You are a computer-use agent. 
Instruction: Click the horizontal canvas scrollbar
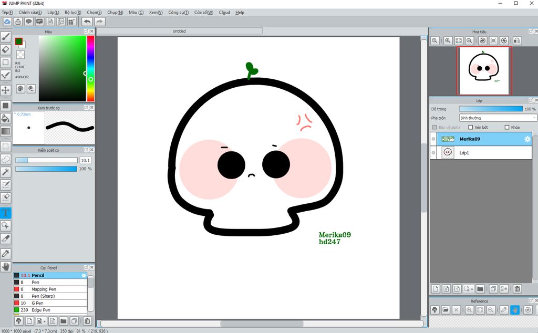click(262, 324)
